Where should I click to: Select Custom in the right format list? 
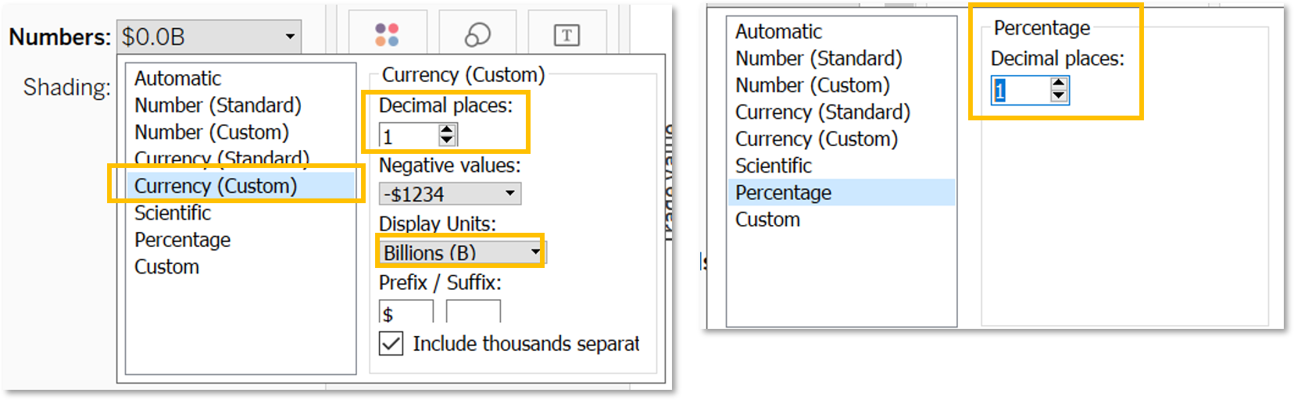point(767,220)
